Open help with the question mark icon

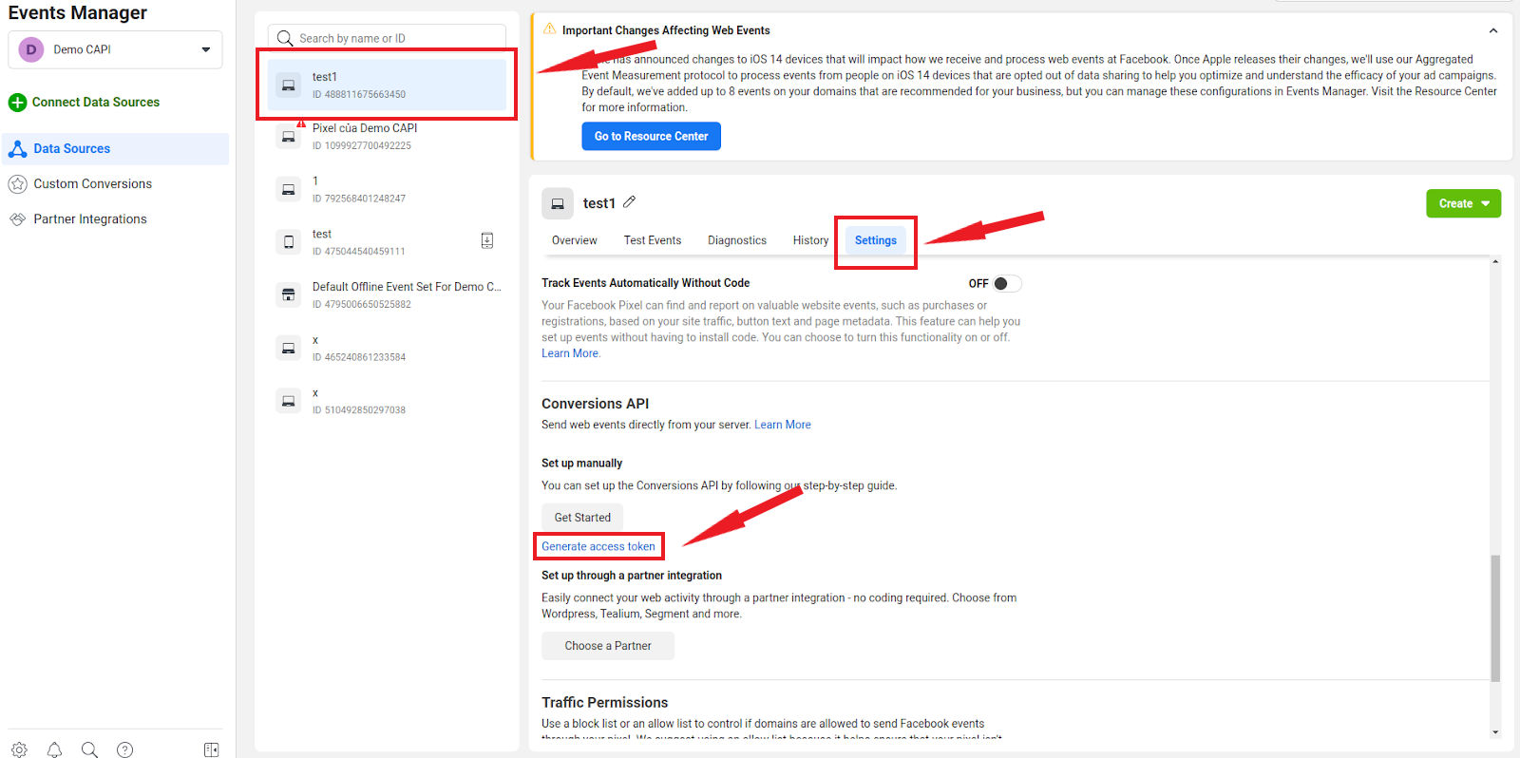124,749
